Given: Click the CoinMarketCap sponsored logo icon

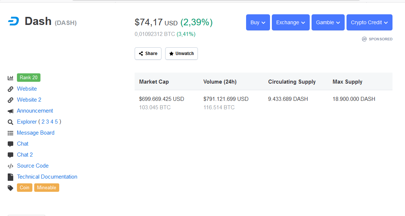Looking at the screenshot, I should tap(364, 39).
